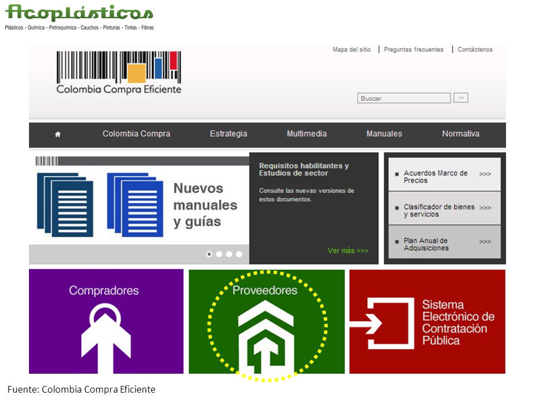Click the home icon in navigation bar

coord(57,134)
